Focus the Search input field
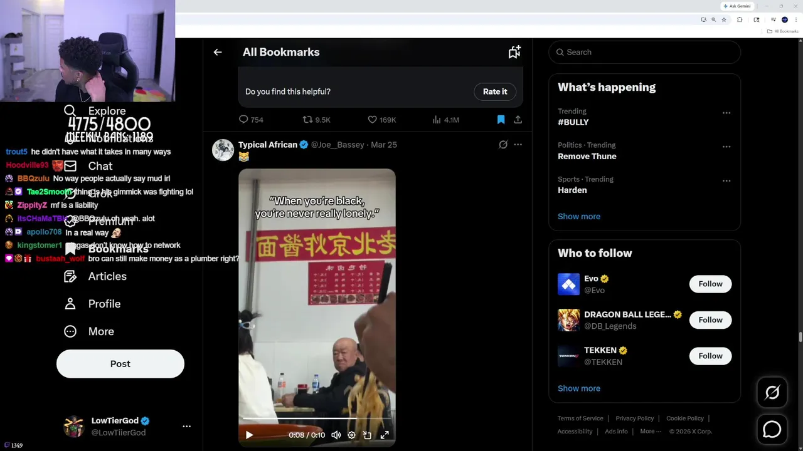This screenshot has height=451, width=803. (x=645, y=52)
